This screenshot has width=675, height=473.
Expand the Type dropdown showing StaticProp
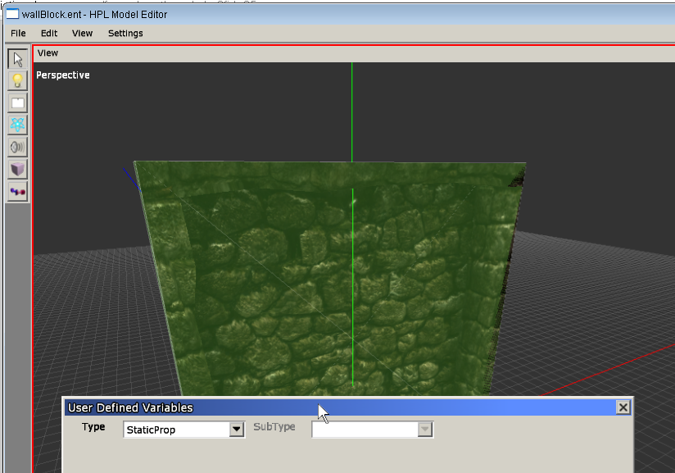[x=236, y=429]
